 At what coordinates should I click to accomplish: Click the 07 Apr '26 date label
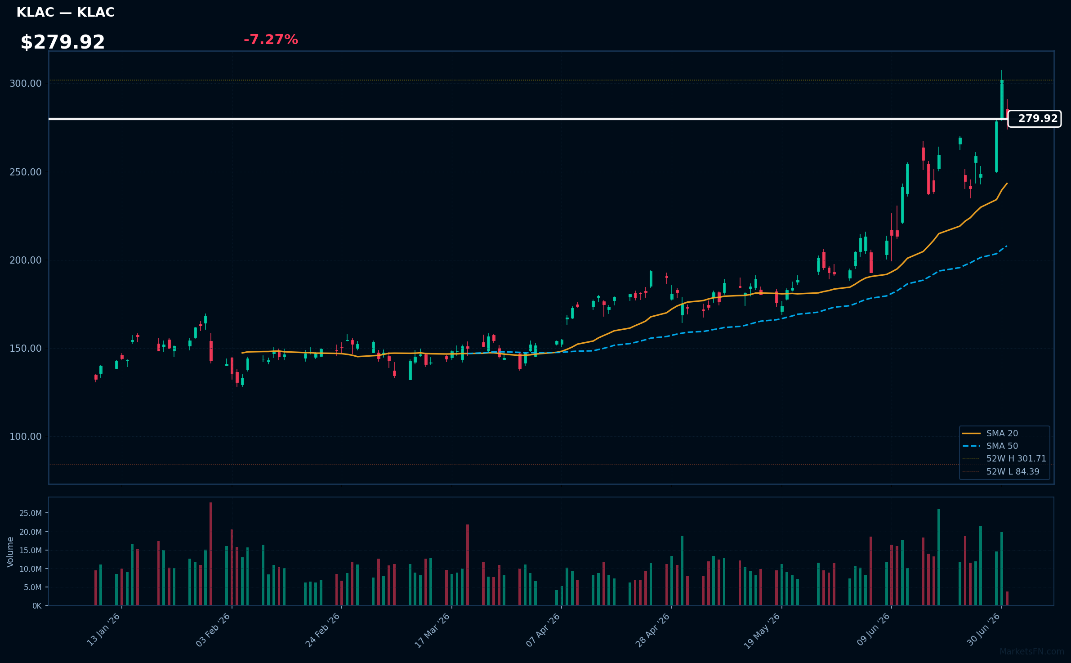pyautogui.click(x=543, y=630)
